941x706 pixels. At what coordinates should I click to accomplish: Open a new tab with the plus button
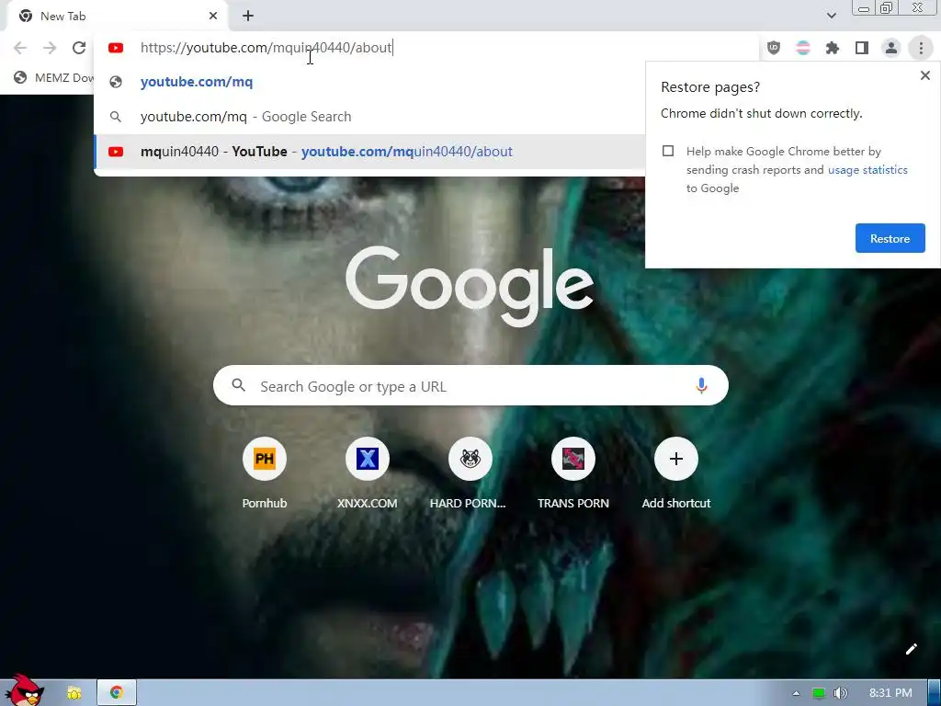(x=248, y=17)
